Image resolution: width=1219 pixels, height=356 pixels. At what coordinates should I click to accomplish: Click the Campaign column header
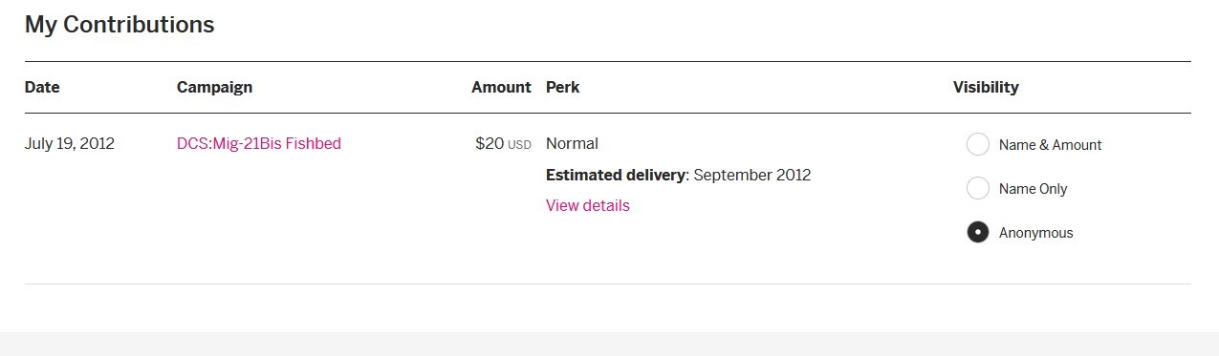click(x=214, y=87)
